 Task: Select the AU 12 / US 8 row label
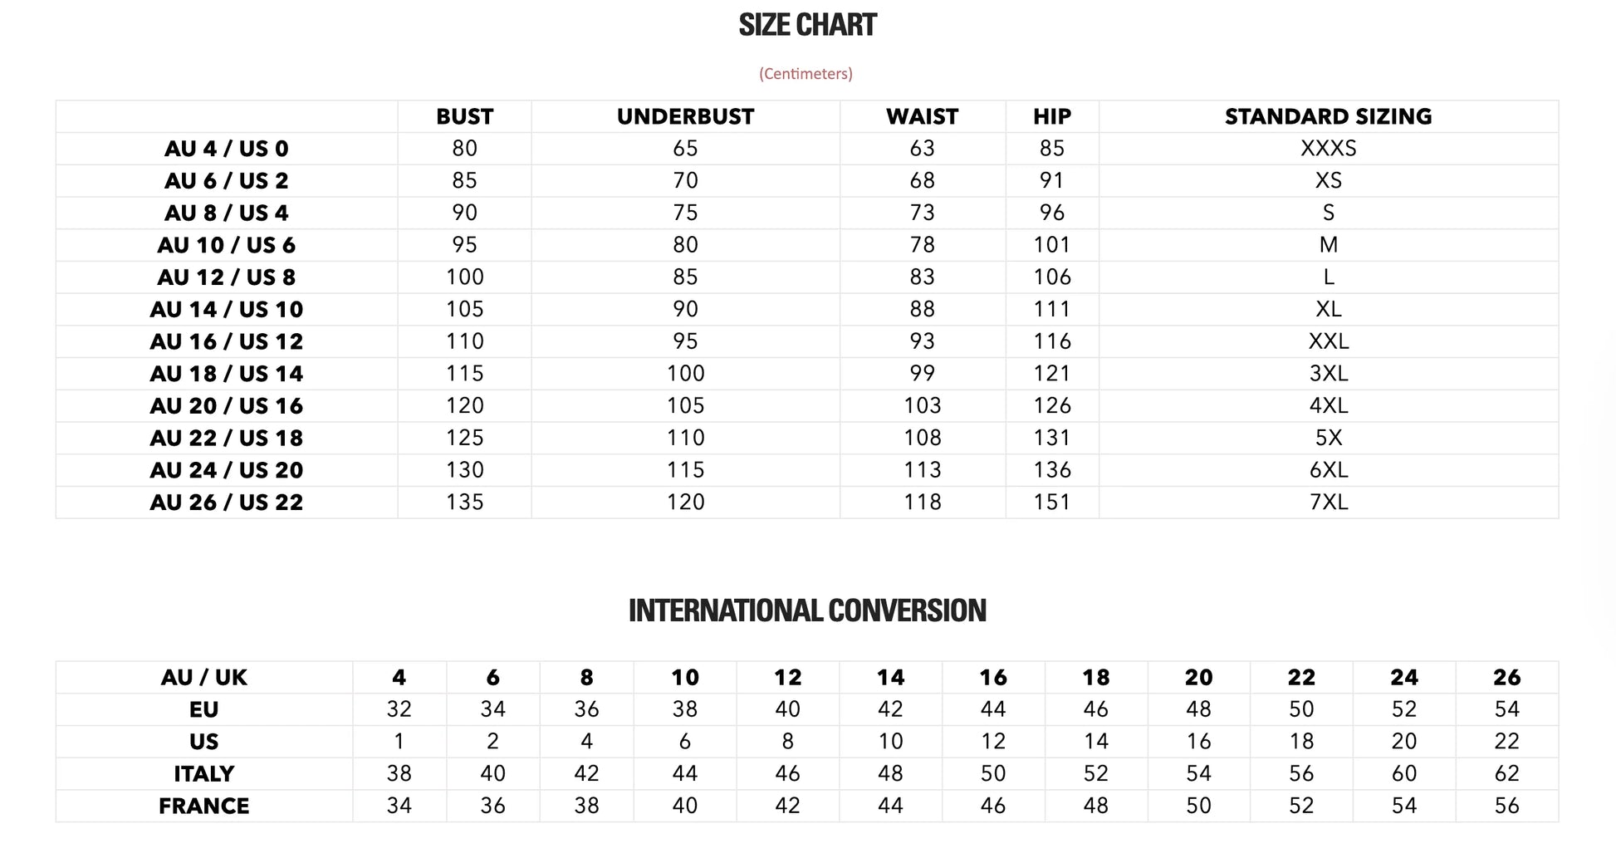coord(226,277)
